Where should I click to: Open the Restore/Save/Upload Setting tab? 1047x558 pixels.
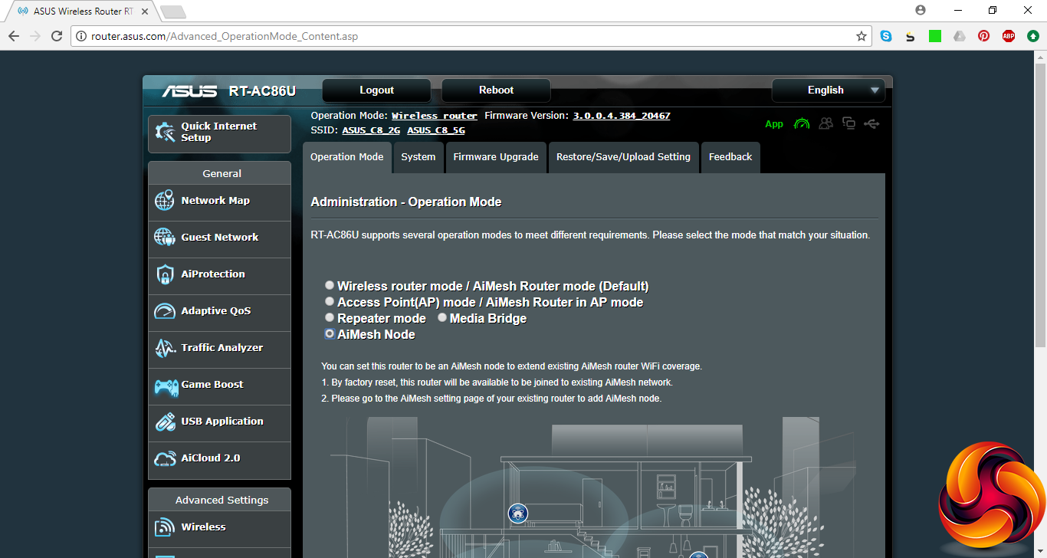tap(623, 157)
